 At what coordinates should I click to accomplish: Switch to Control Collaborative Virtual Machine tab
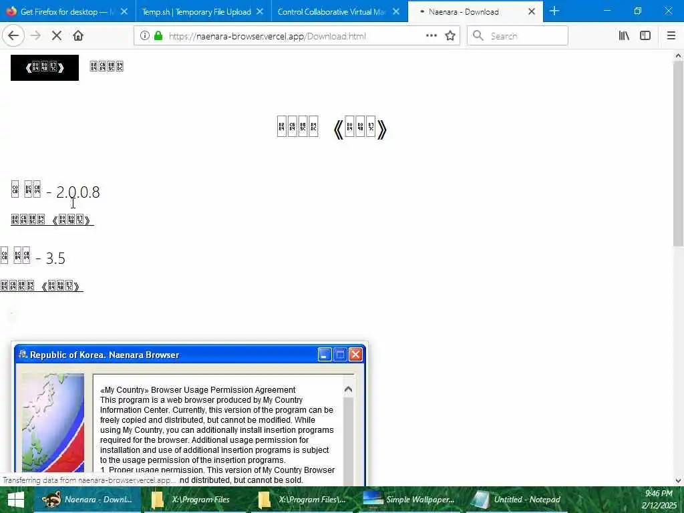click(x=339, y=11)
